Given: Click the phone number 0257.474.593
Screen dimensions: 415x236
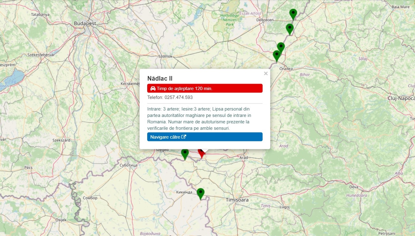Looking at the screenshot, I should [178, 97].
